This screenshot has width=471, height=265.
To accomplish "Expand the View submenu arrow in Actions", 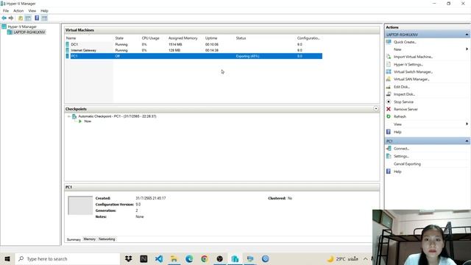I will (x=467, y=124).
